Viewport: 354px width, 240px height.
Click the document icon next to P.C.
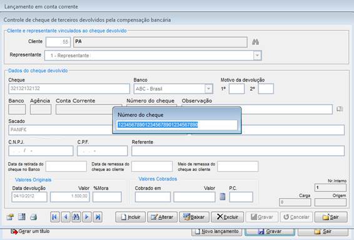pos(223,197)
